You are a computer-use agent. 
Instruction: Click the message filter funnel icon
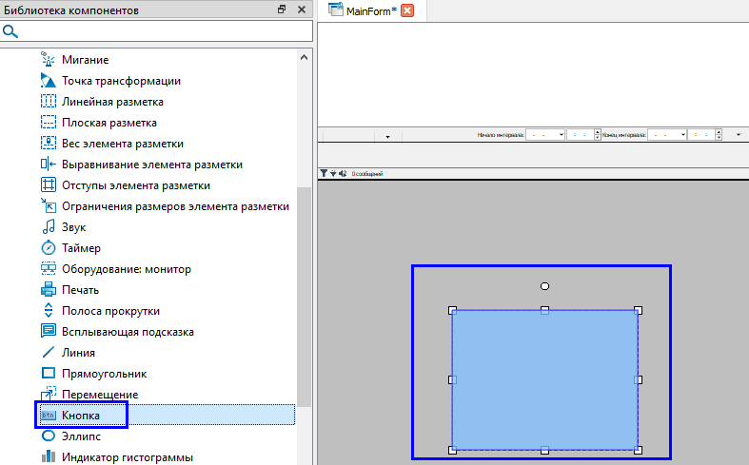(323, 173)
